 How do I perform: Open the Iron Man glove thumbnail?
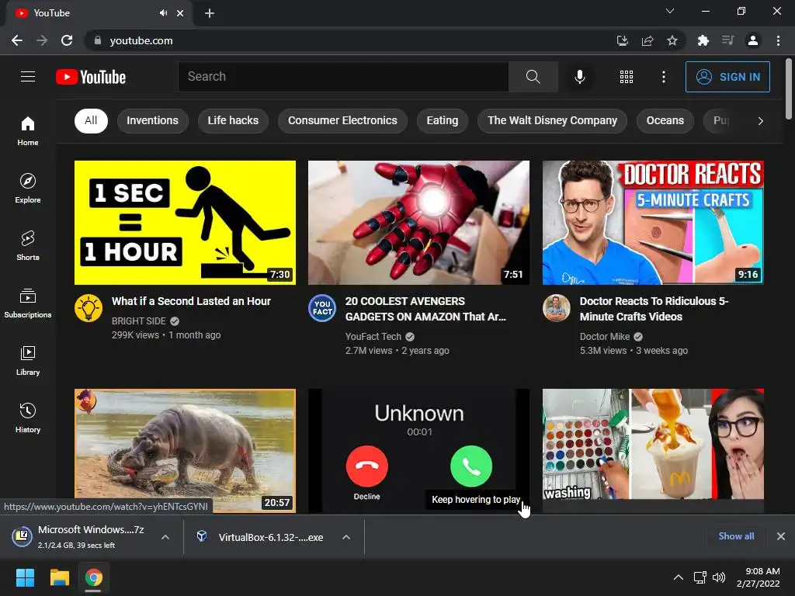pos(418,223)
